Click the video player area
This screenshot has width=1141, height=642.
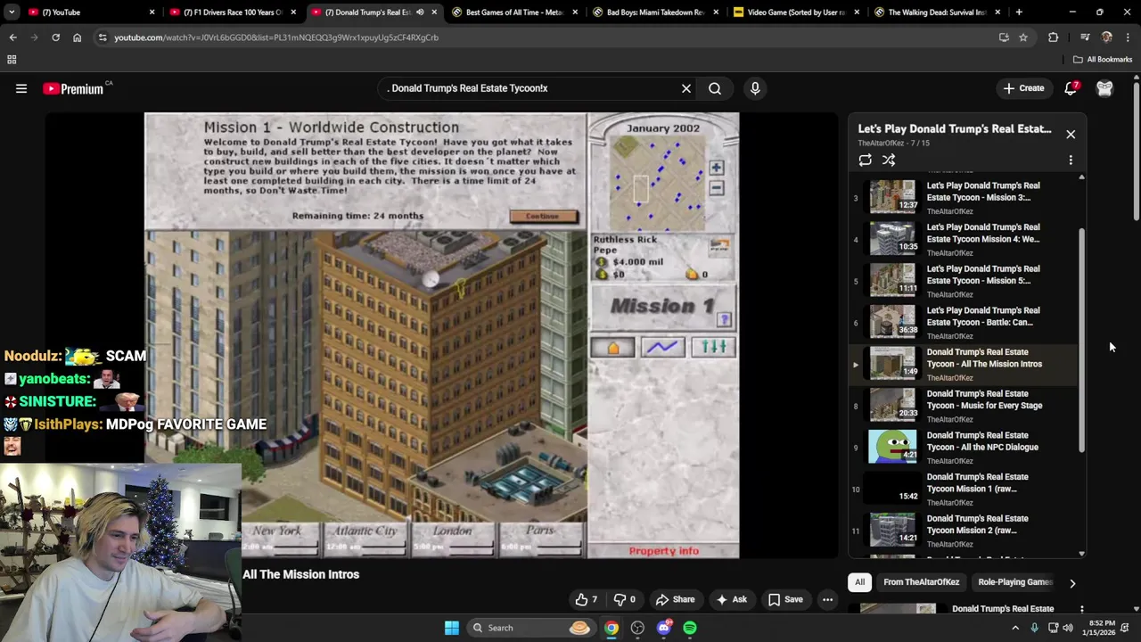(442, 335)
